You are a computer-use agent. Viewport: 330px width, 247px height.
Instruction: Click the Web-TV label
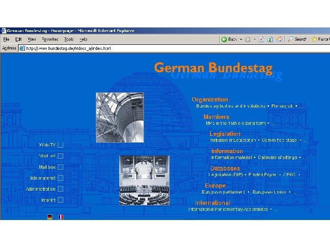pos(47,145)
